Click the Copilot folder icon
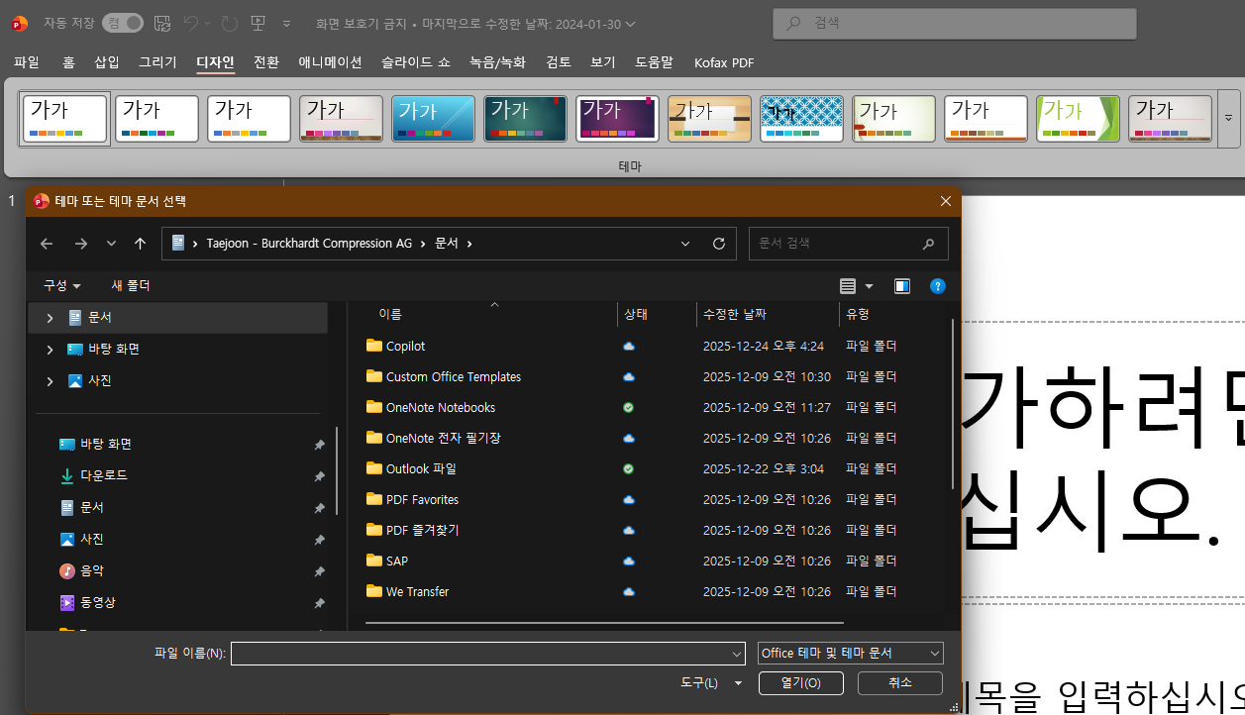Image resolution: width=1245 pixels, height=715 pixels. point(374,346)
